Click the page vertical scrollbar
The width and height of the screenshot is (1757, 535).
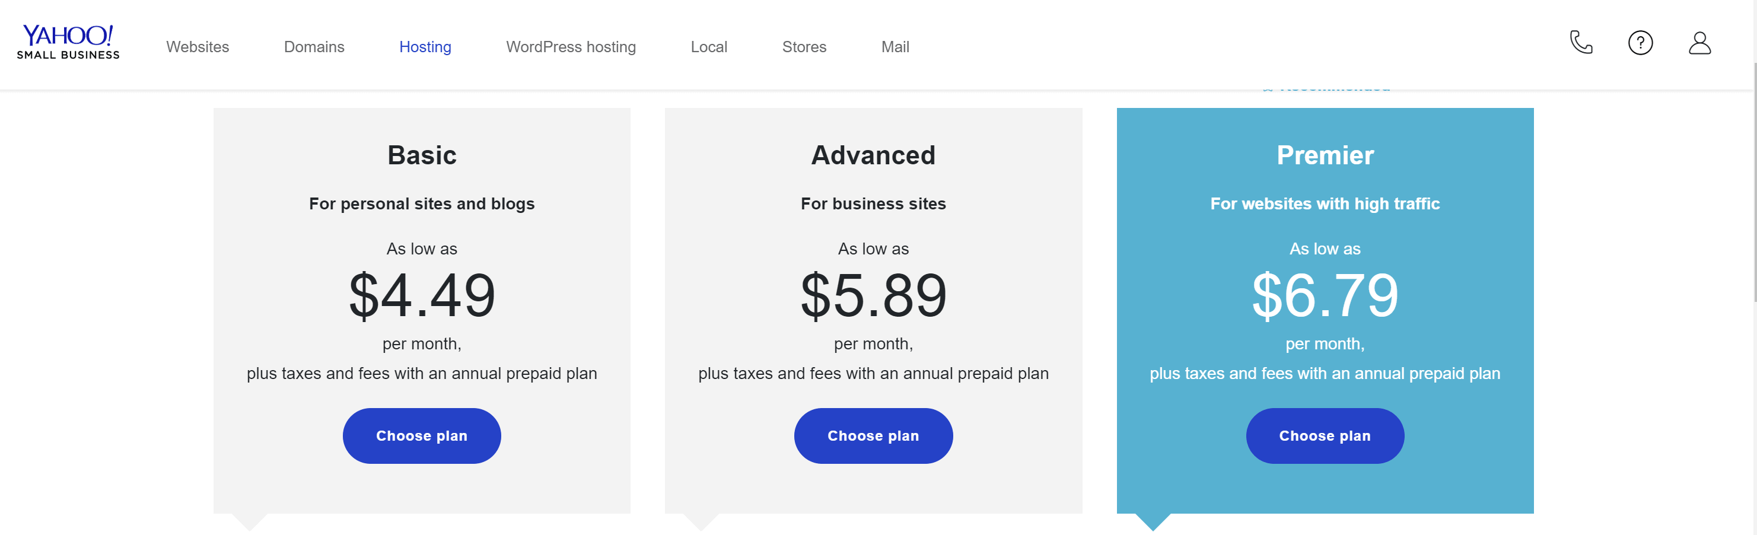(x=1754, y=183)
